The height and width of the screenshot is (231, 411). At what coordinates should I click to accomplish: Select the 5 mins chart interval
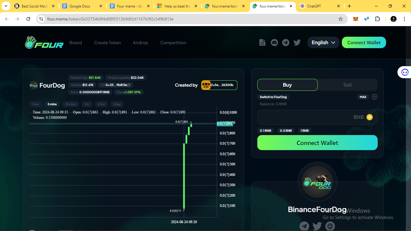tap(52, 104)
